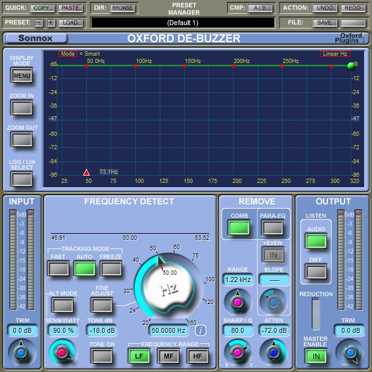
Task: Click the Zoom In button
Action: click(22, 108)
